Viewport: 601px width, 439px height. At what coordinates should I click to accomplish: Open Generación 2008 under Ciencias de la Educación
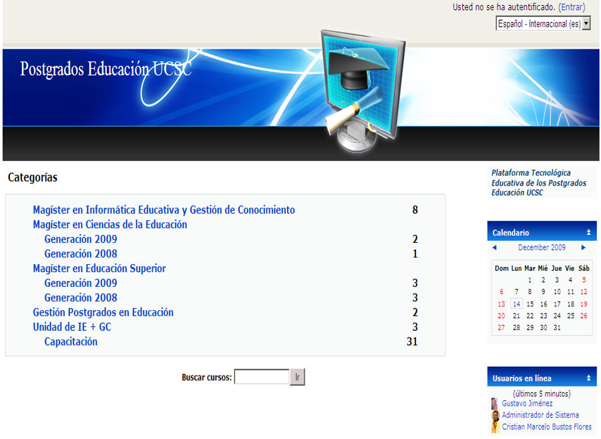(81, 254)
